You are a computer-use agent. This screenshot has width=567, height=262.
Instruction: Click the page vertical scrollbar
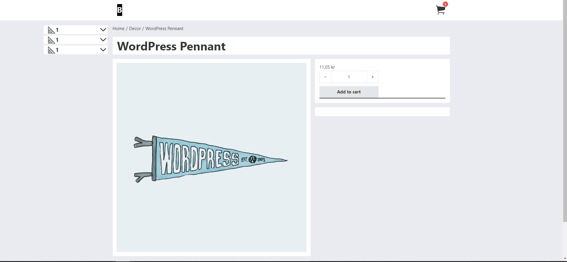565,111
